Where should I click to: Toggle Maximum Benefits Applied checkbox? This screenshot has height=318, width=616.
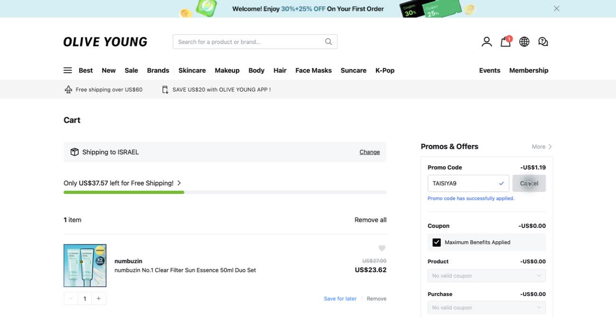pyautogui.click(x=437, y=243)
